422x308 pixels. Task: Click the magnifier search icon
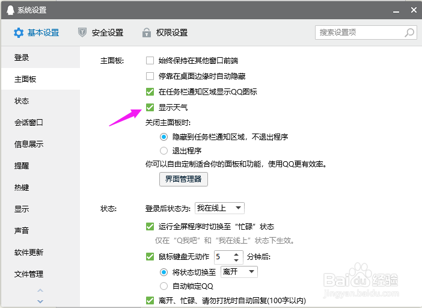[x=409, y=33]
